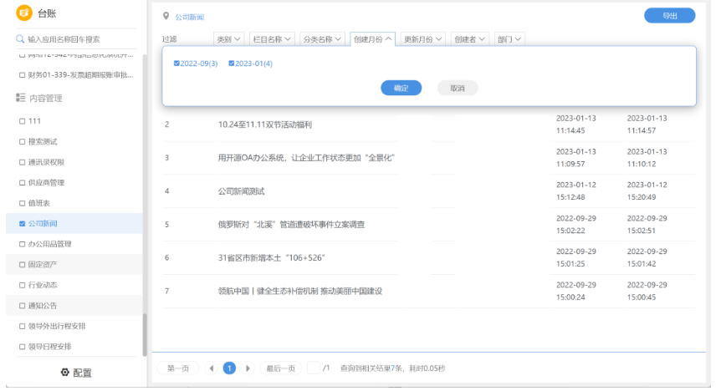Click the 2022-09-29 15:02:51 updated time
Screen dimensions: 716x391
tap(647, 224)
